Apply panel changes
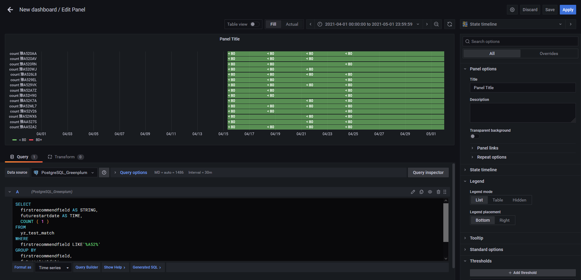This screenshot has height=280, width=581. click(x=568, y=10)
